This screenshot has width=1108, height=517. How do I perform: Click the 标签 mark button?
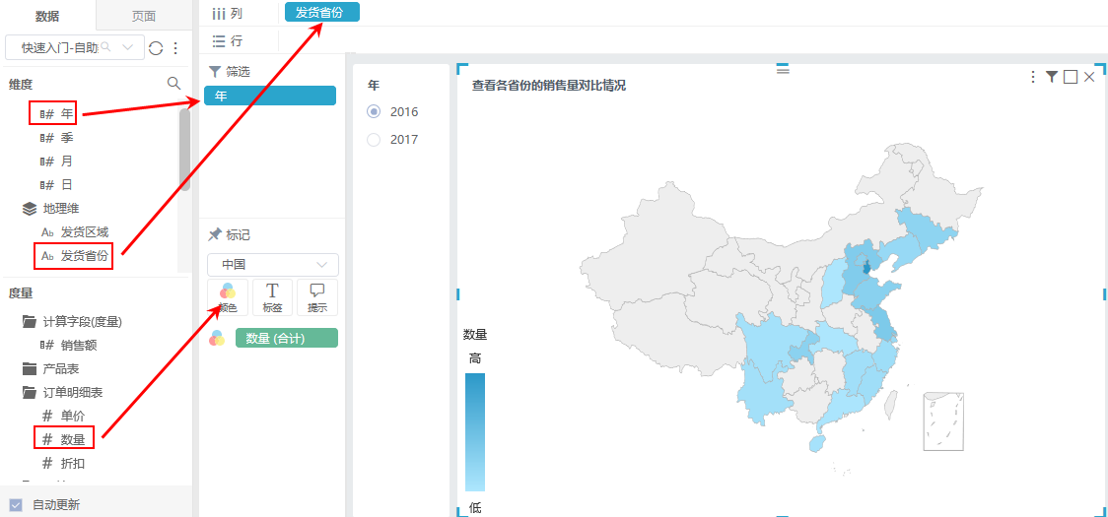tap(273, 297)
